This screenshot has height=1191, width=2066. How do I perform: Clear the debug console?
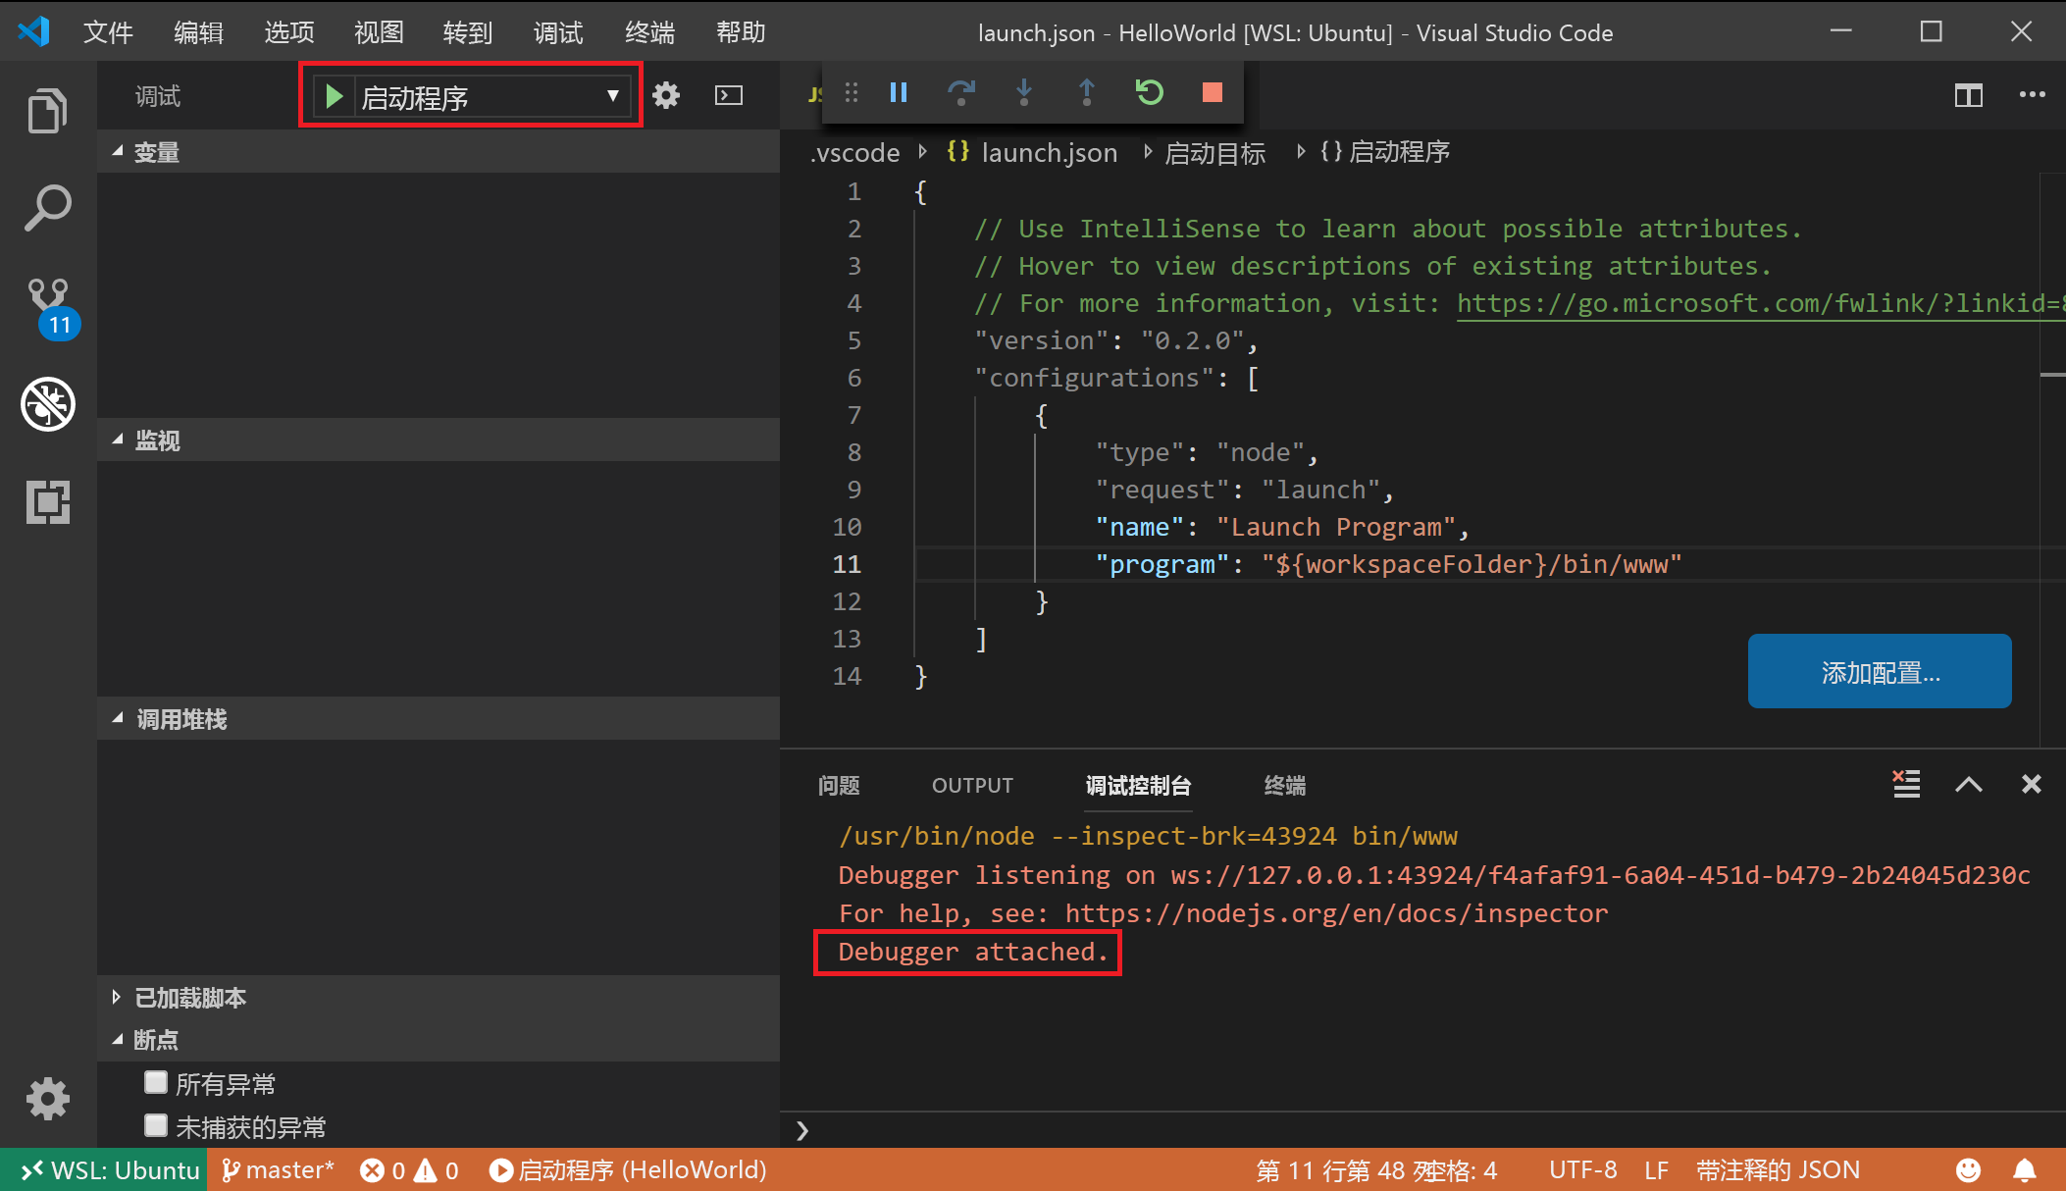(x=1906, y=784)
